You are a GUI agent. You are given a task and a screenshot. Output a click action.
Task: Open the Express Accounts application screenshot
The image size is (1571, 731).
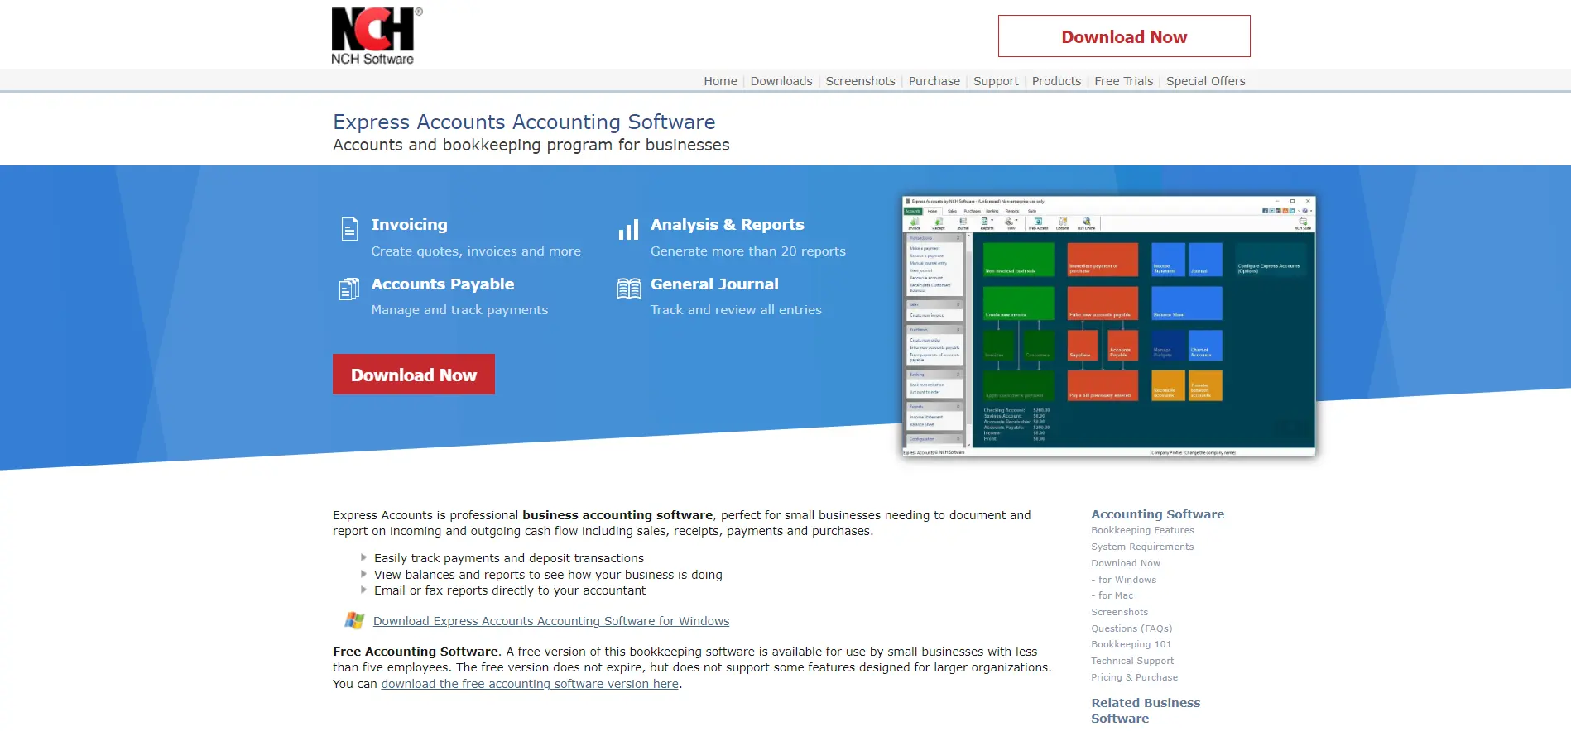(x=1108, y=326)
